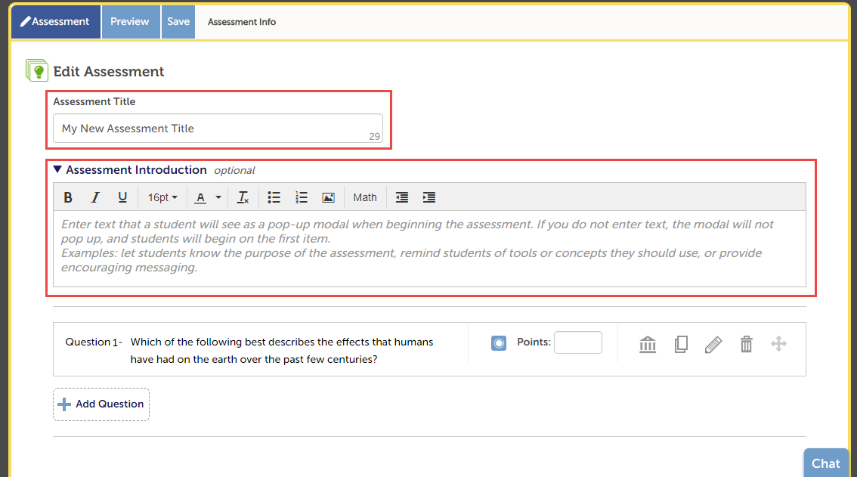The height and width of the screenshot is (477, 857).
Task: Apply underline formatting in introduction editor
Action: 122,197
